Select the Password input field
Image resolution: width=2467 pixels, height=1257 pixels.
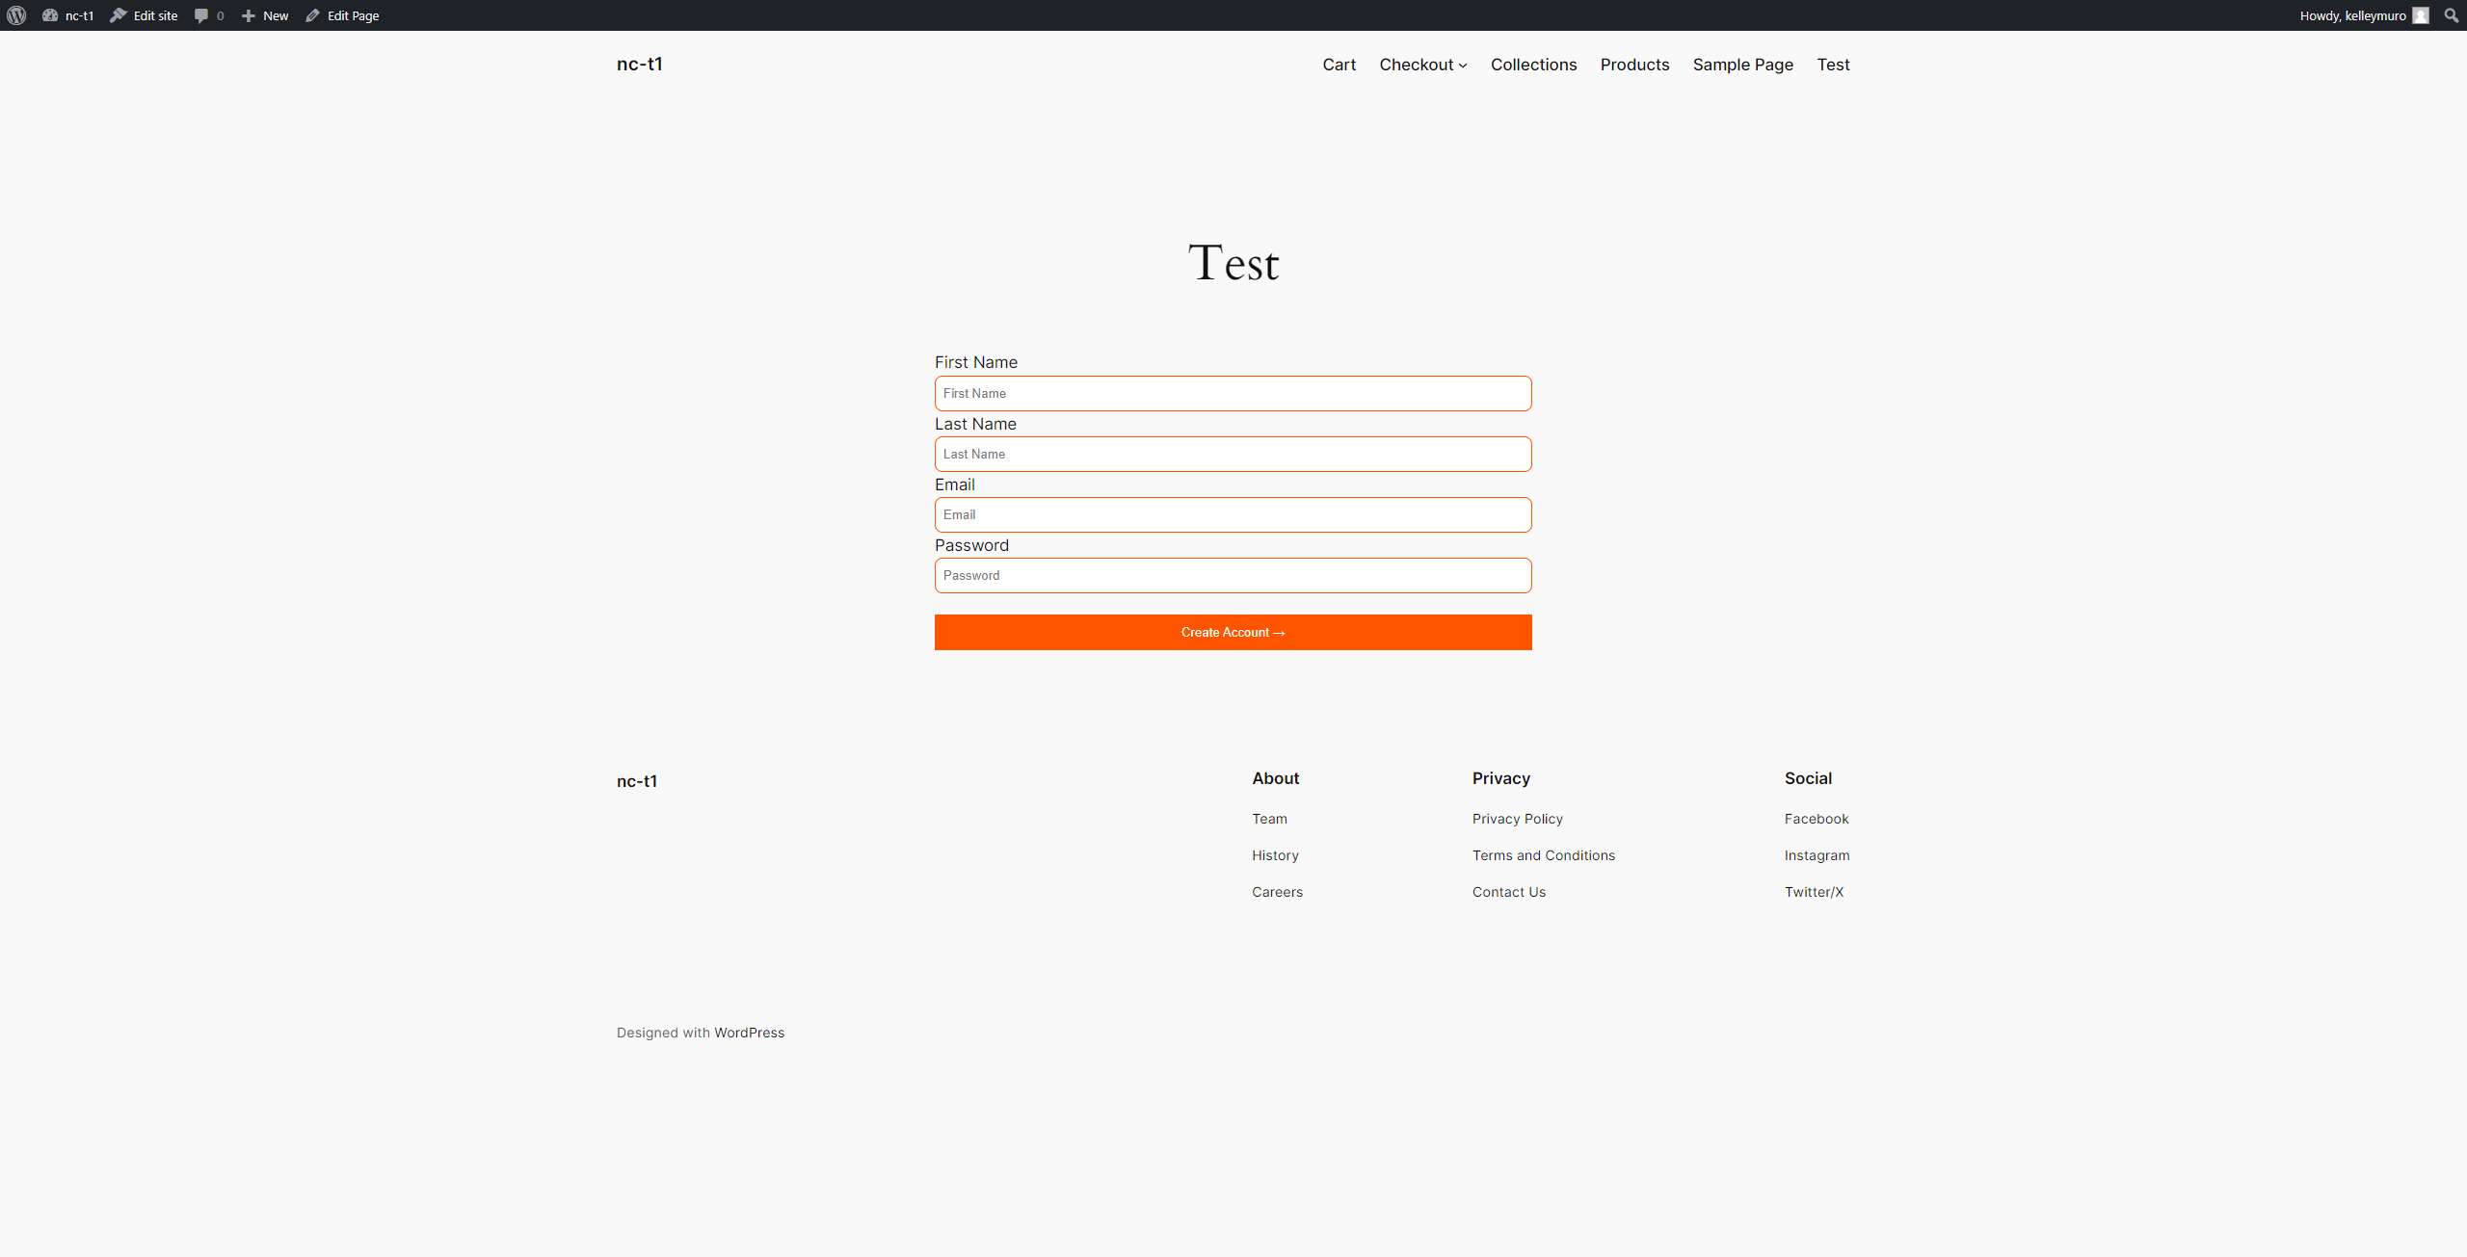pyautogui.click(x=1233, y=575)
